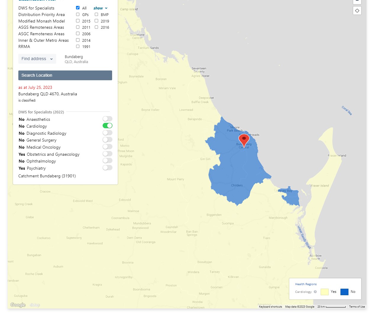
Task: Check the GPs Distribution Priority Area box
Action: (78, 14)
